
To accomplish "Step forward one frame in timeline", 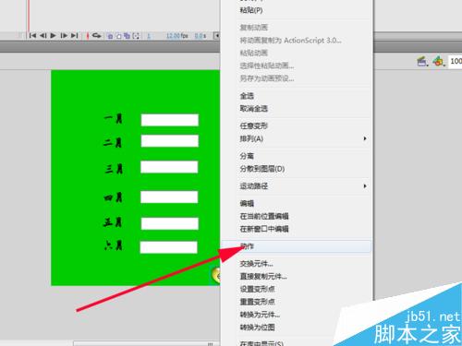I will (x=64, y=36).
